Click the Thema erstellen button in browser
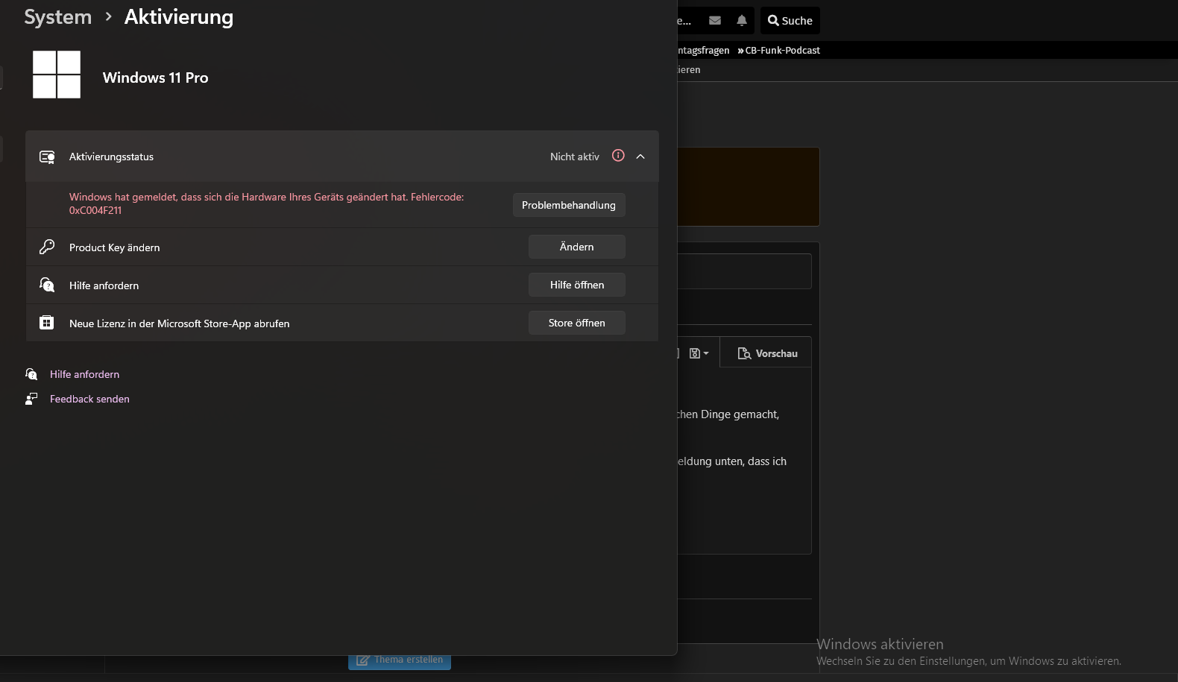 click(400, 660)
